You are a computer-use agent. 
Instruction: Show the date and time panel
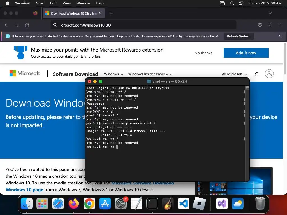[x=265, y=3]
